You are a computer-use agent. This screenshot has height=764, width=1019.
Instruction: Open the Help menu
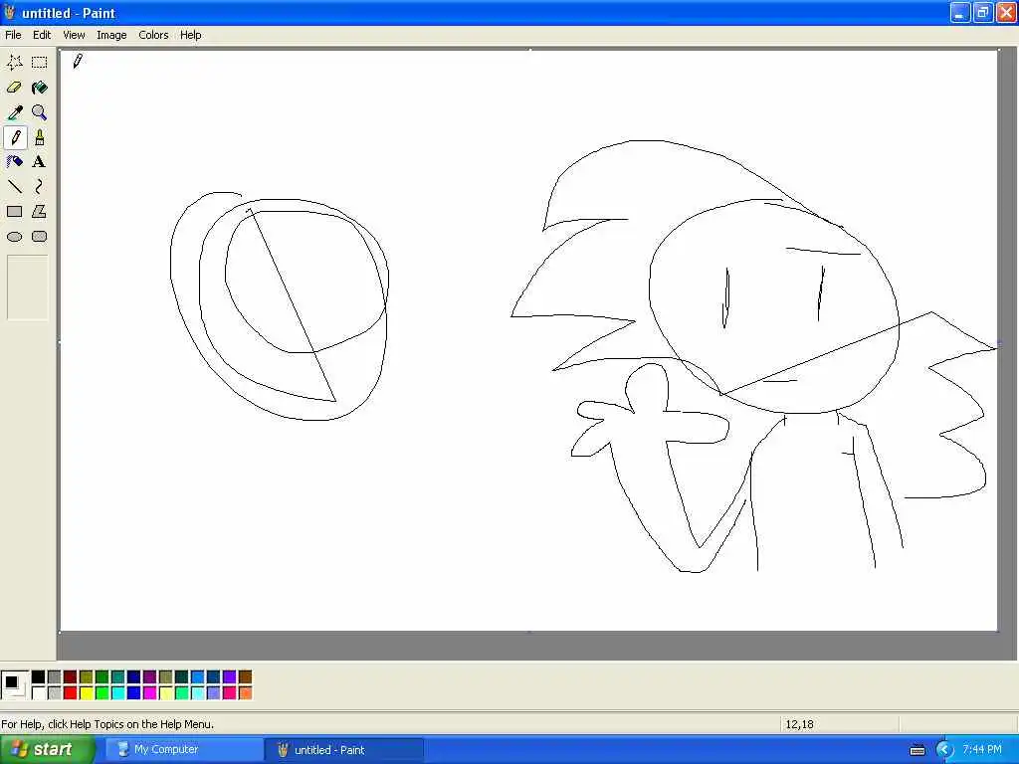click(190, 35)
